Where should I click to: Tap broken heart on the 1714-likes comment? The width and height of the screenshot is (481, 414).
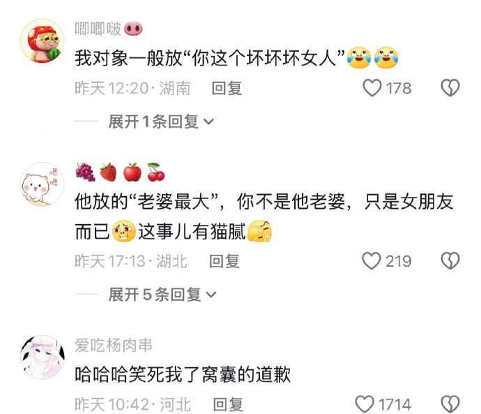point(450,404)
